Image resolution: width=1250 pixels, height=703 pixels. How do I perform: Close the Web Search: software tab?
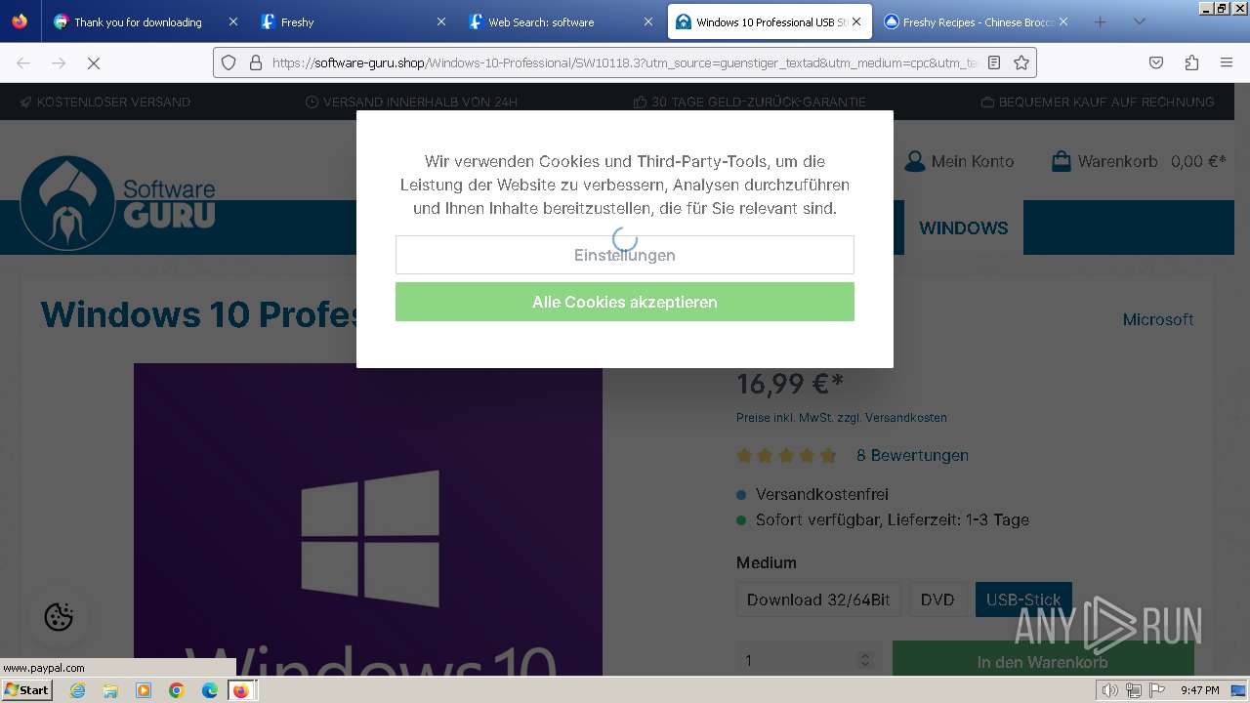point(647,21)
